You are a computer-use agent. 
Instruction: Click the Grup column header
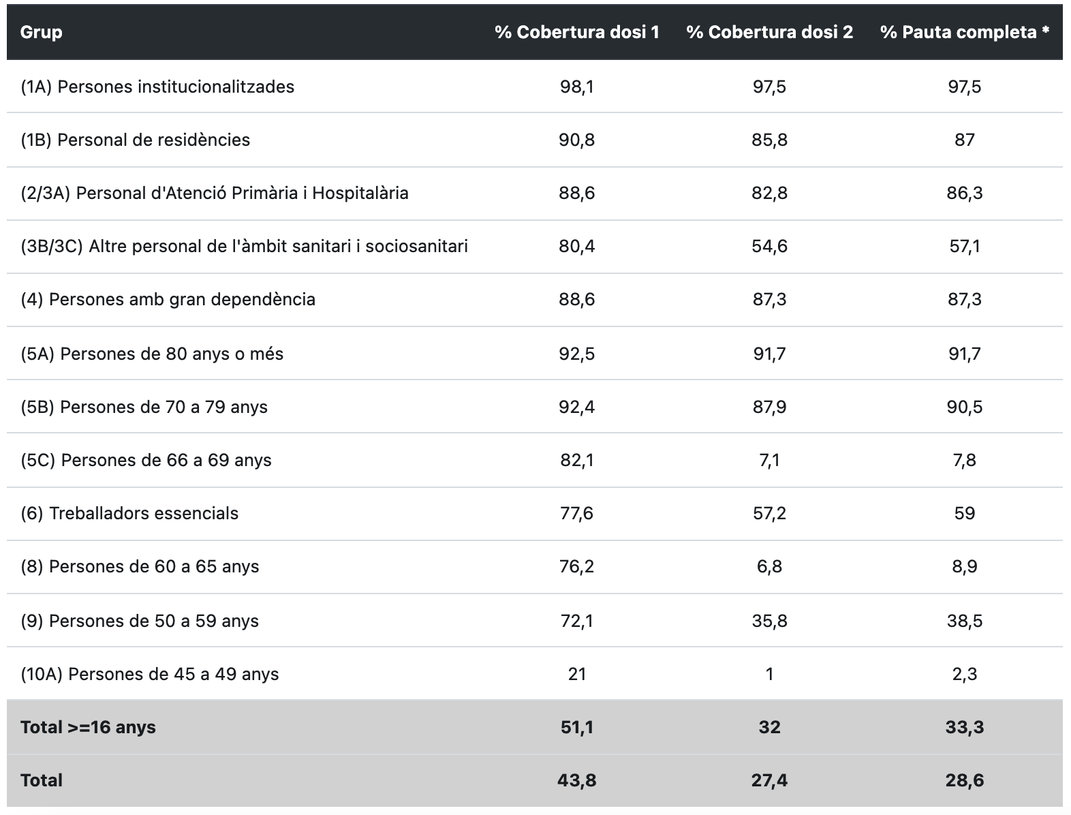tap(41, 32)
